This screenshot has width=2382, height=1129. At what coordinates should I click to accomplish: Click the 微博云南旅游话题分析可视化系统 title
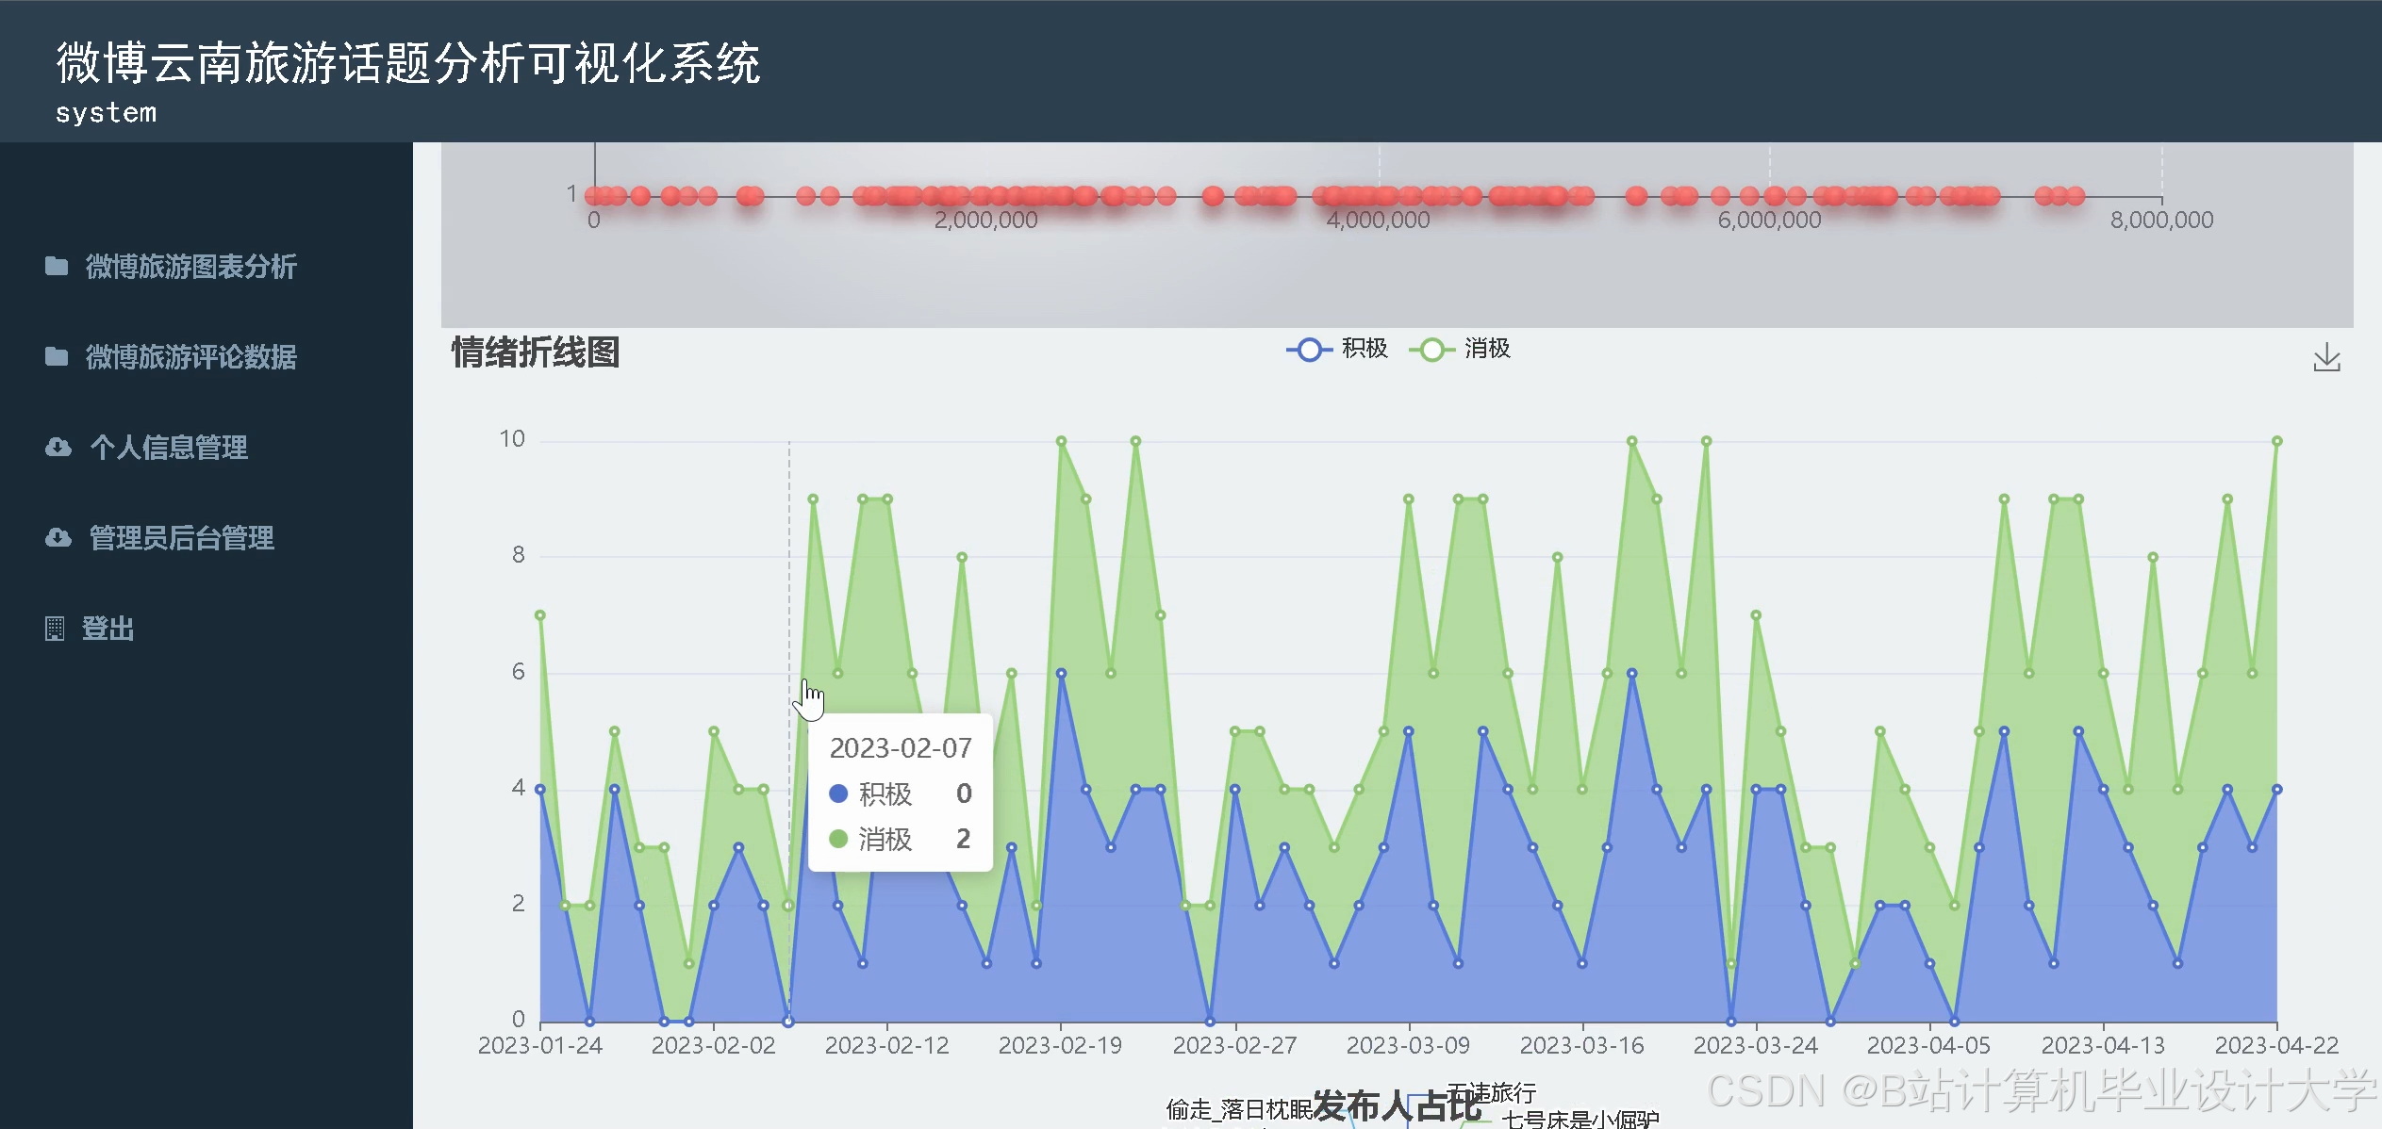click(x=407, y=64)
